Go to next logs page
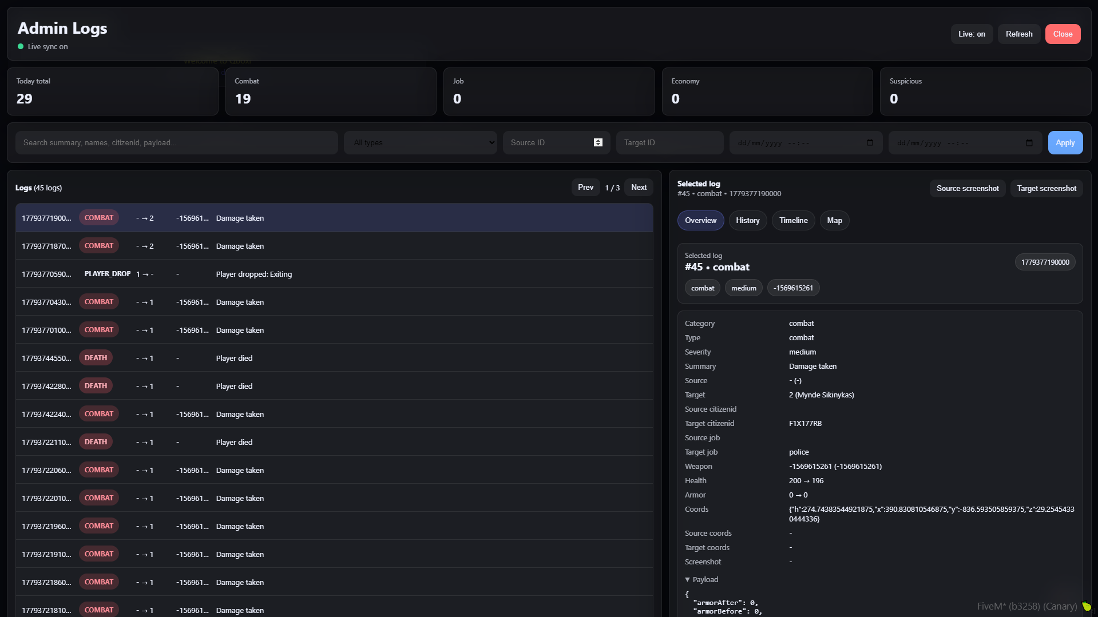 pyautogui.click(x=639, y=187)
